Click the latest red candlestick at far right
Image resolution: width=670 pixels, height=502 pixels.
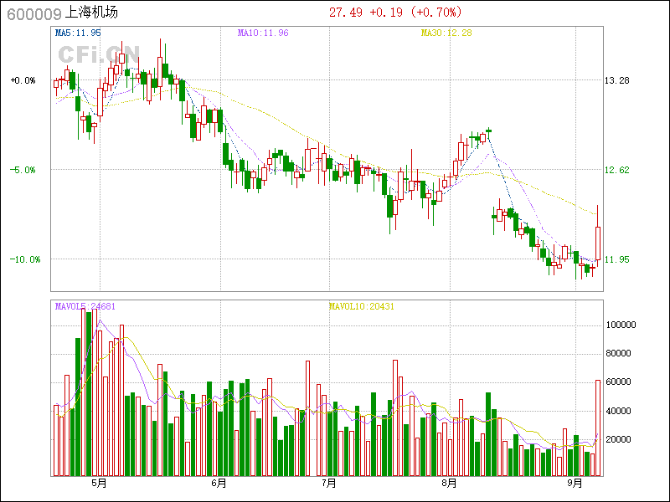point(598,243)
